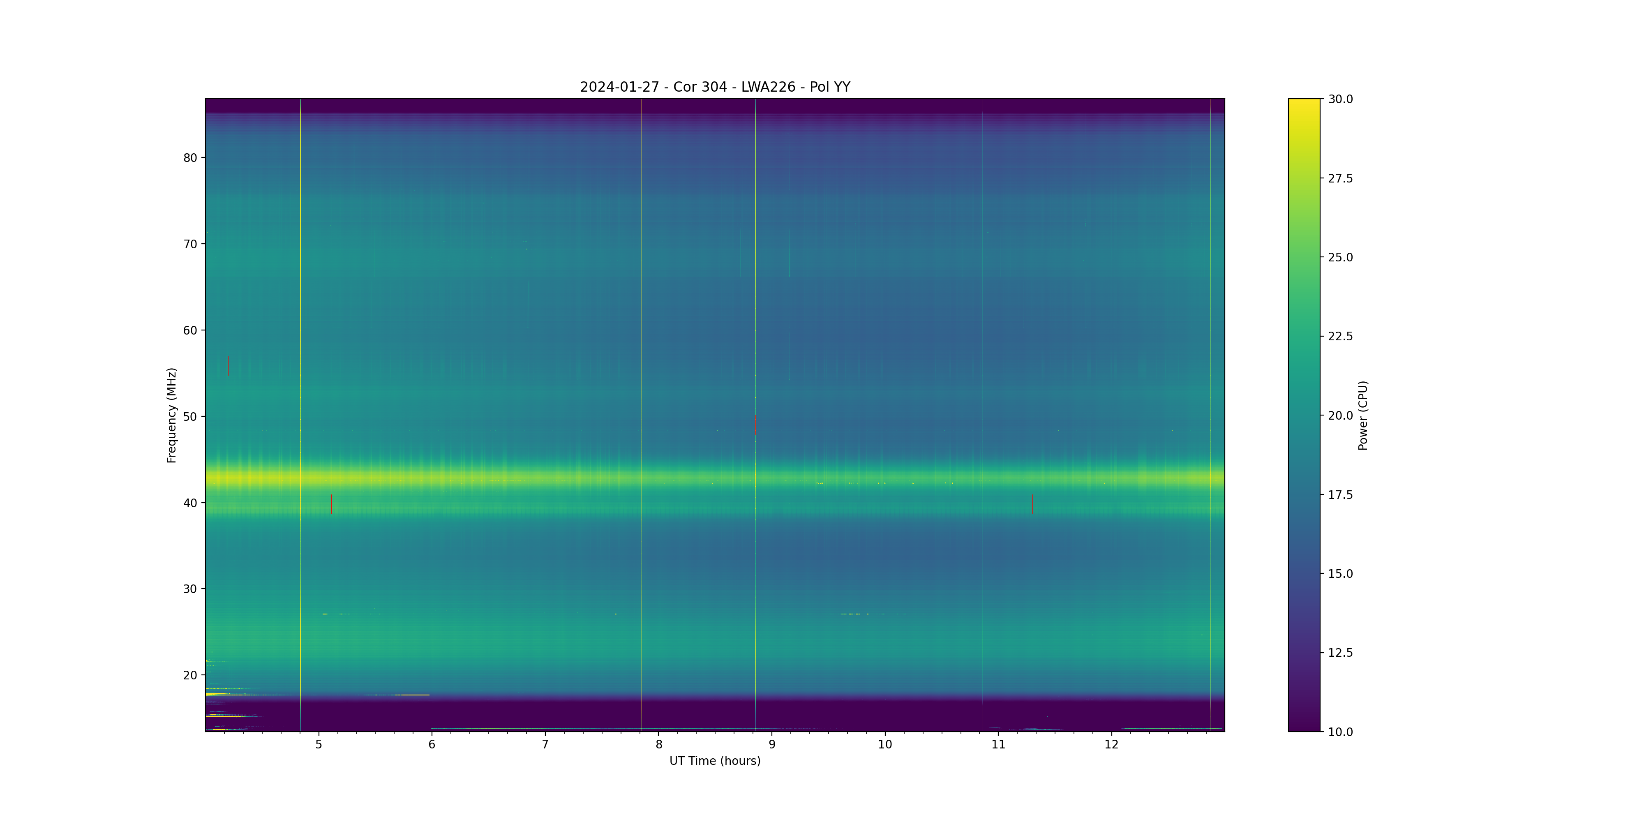
Task: Click the 20.0 colorbar tick label
Action: (x=1340, y=416)
